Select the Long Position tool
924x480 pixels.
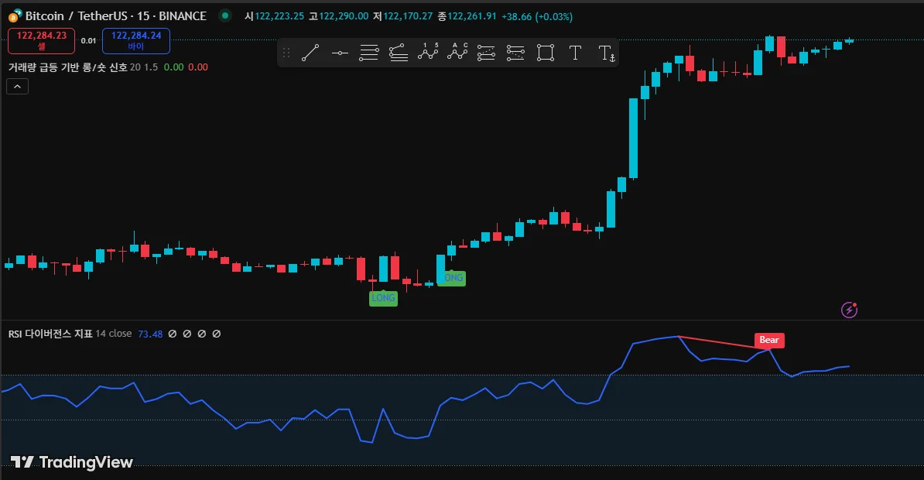[486, 53]
